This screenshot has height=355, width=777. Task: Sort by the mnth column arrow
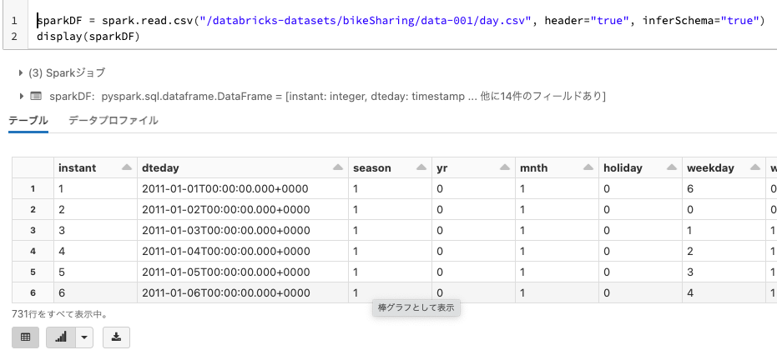click(588, 167)
